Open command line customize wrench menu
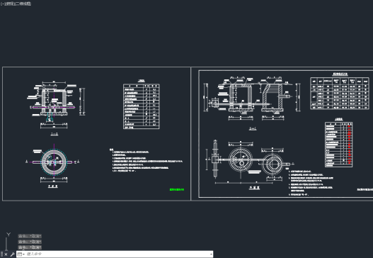 tap(12, 254)
